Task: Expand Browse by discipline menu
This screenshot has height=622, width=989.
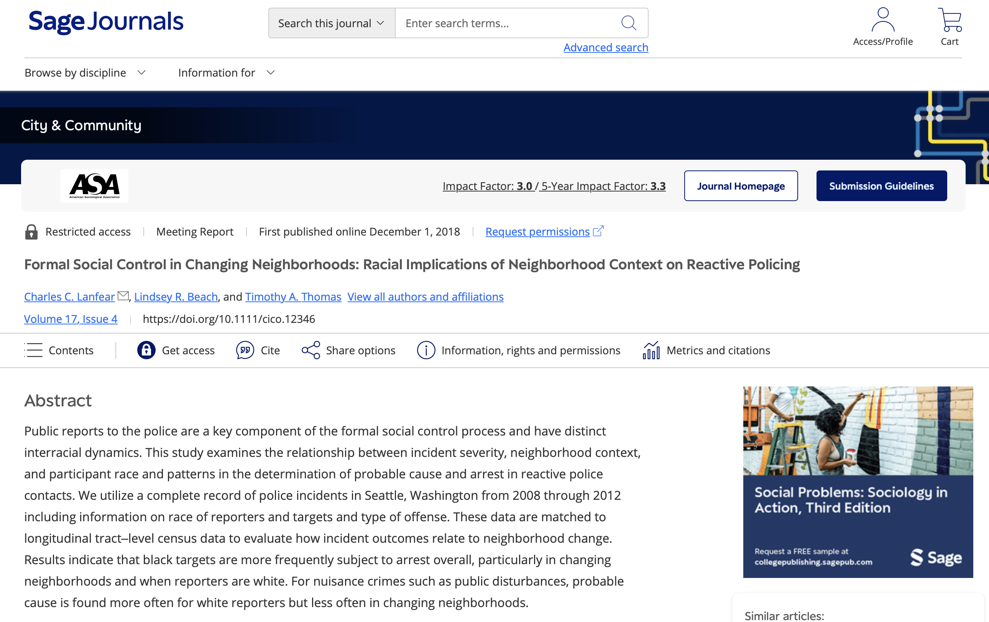Action: [x=85, y=73]
